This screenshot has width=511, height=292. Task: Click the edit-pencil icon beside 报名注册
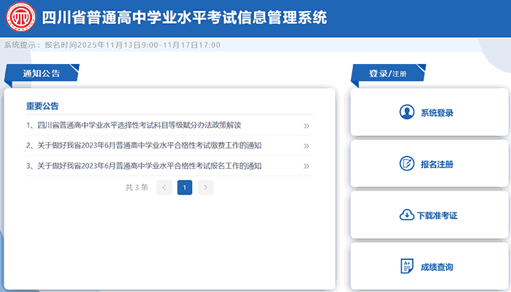[407, 164]
